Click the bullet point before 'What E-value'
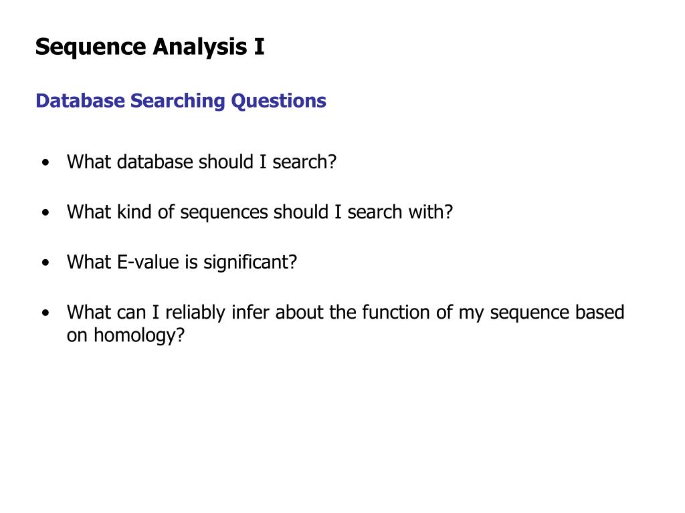 pos(46,263)
